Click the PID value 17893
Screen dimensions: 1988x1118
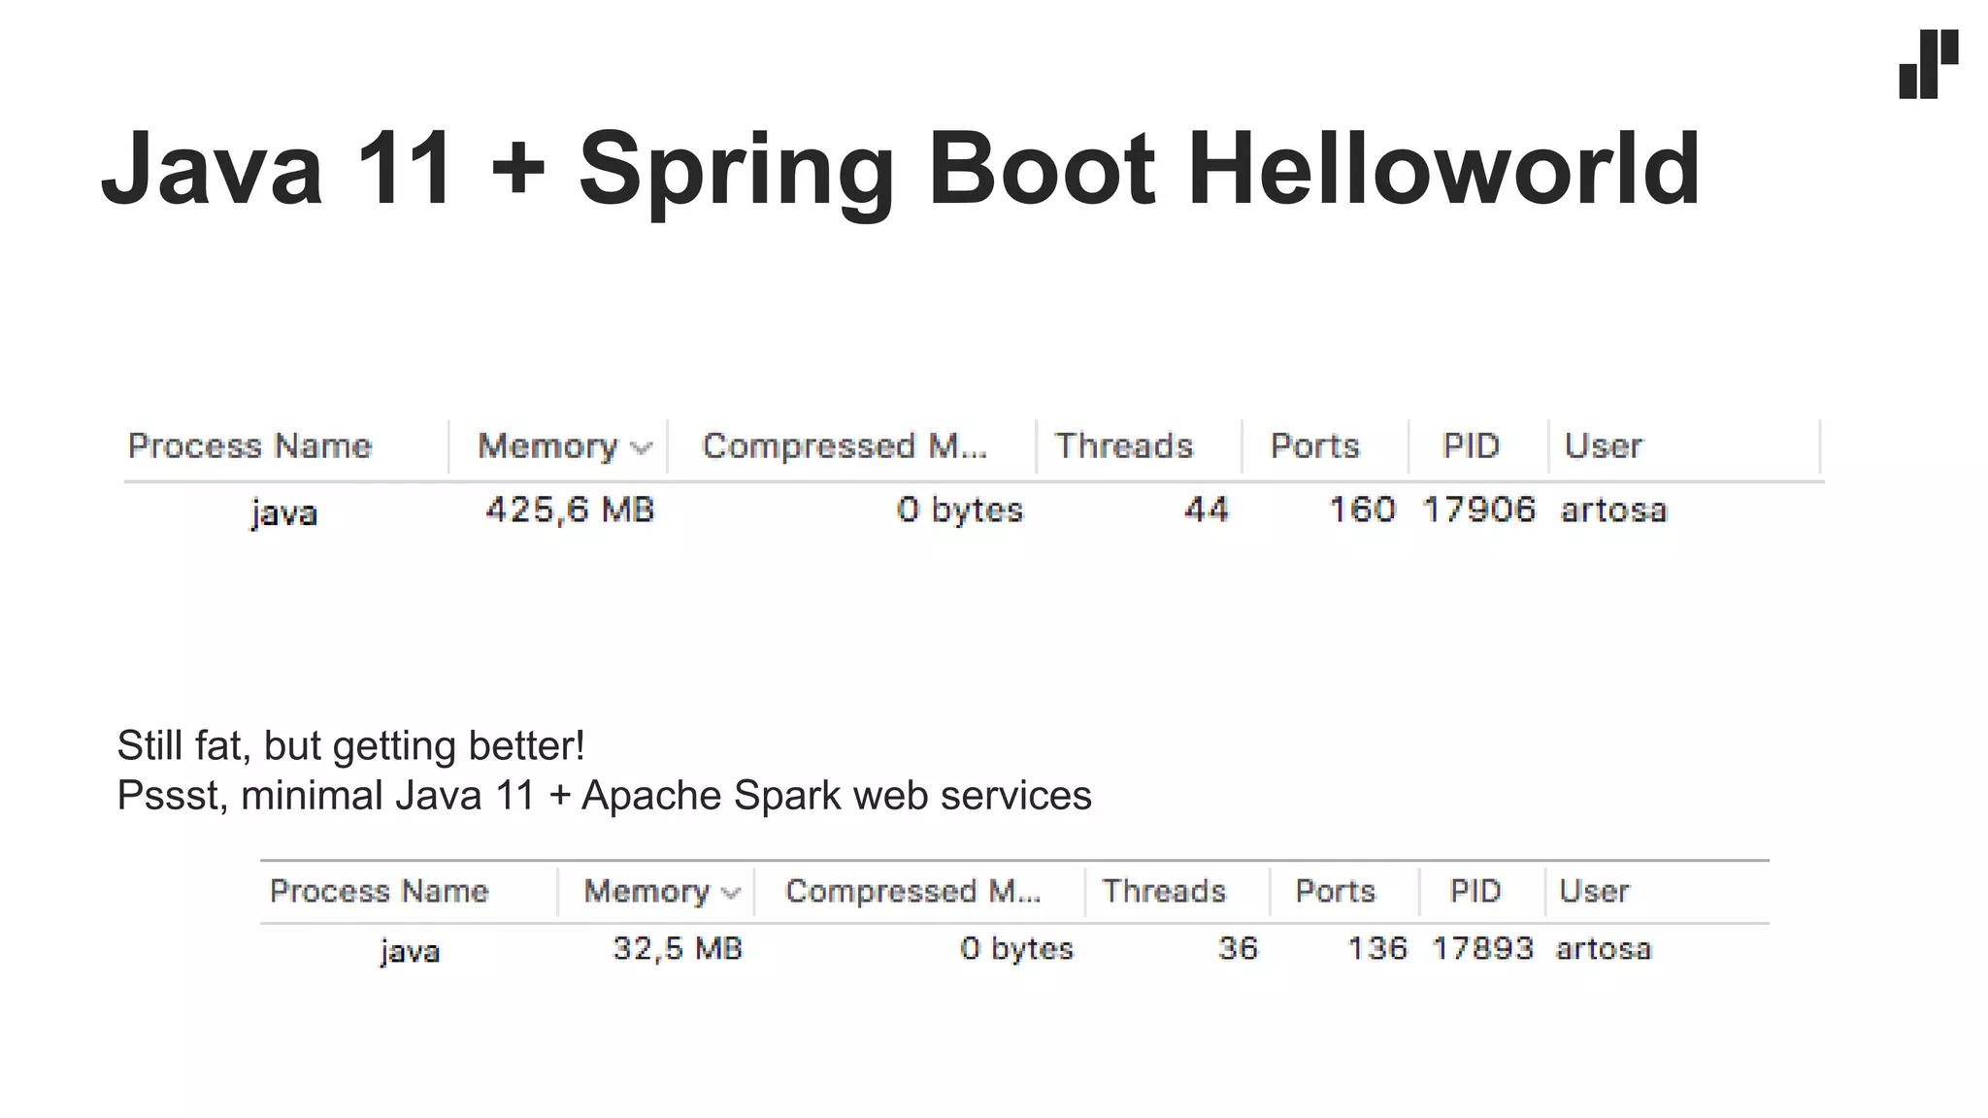click(1482, 948)
